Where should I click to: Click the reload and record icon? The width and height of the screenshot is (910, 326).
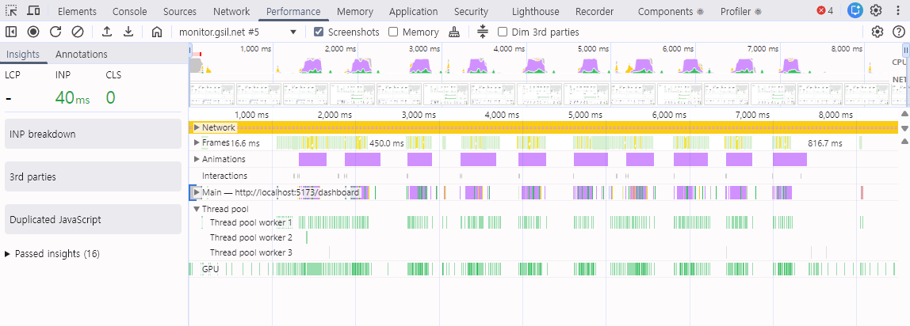(55, 32)
